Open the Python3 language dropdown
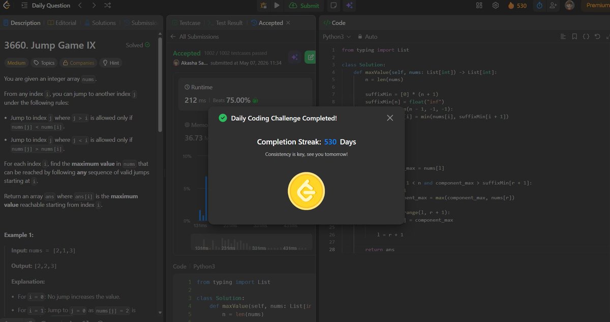 [337, 37]
